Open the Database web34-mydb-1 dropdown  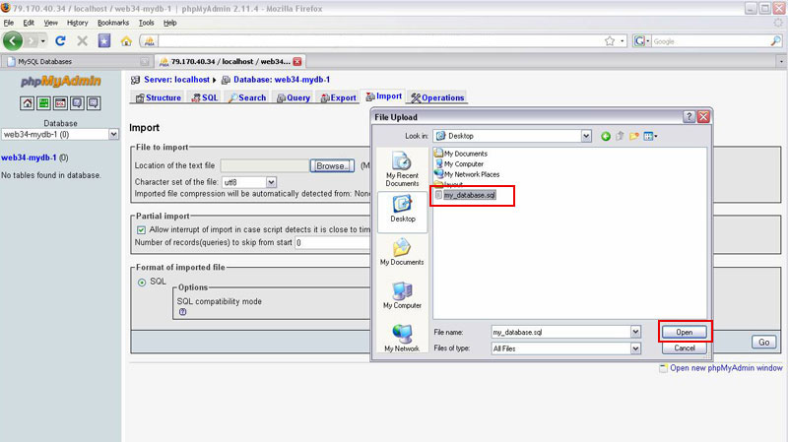coord(113,134)
